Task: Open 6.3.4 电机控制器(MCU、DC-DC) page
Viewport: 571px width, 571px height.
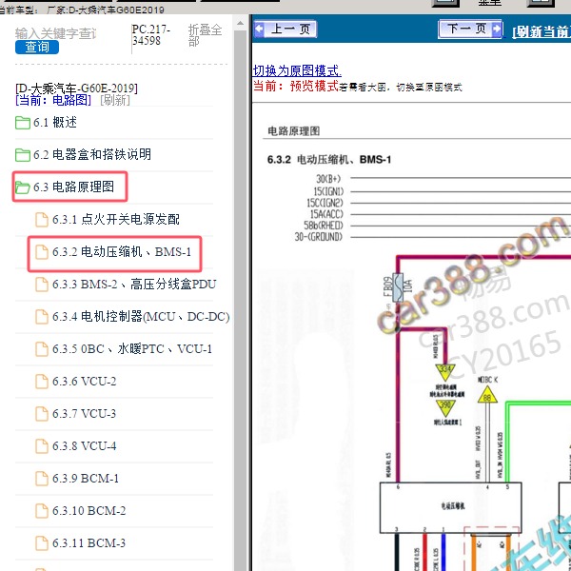Action: tap(141, 317)
